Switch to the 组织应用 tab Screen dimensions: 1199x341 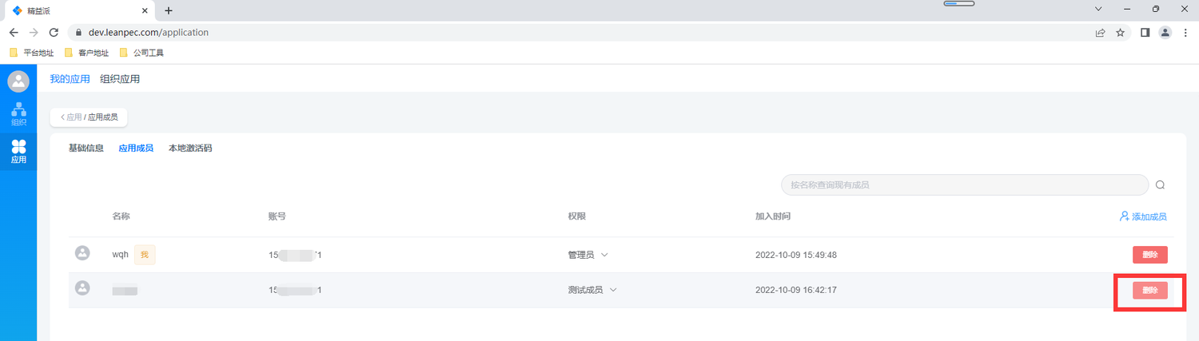[x=120, y=79]
